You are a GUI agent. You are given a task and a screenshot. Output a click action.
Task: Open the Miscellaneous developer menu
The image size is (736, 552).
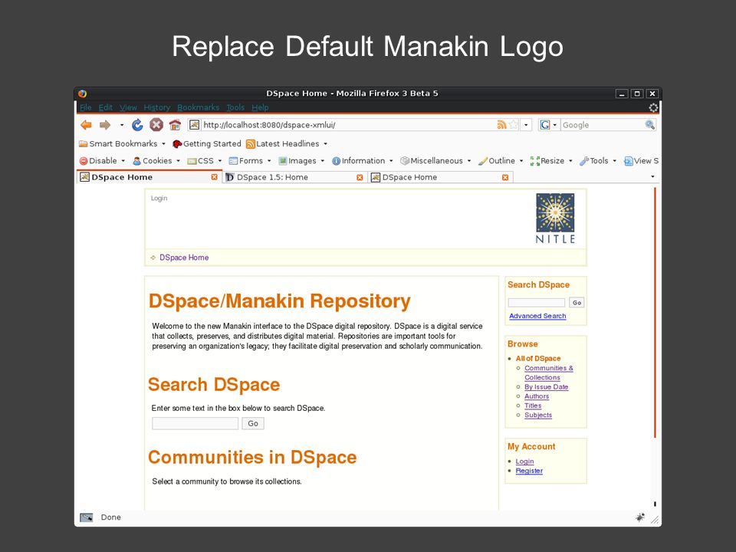(x=435, y=161)
